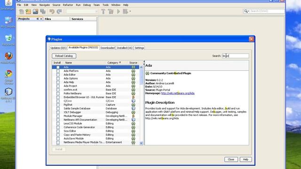Open the project configuration combo box in toolbar
Viewport: 301px width, 169px height.
82,11
